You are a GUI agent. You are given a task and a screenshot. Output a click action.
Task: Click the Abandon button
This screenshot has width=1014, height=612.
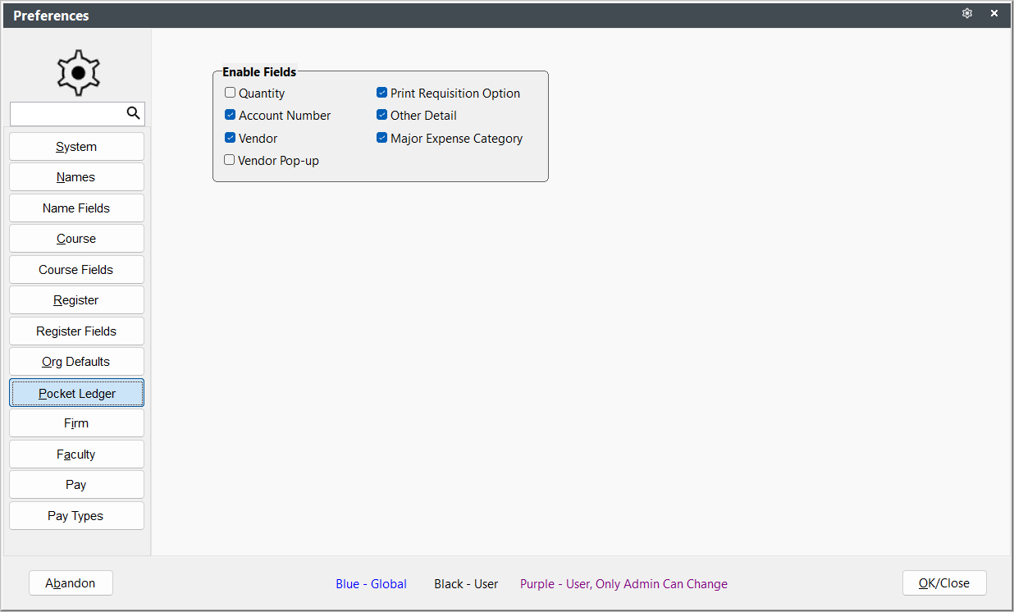coord(71,583)
